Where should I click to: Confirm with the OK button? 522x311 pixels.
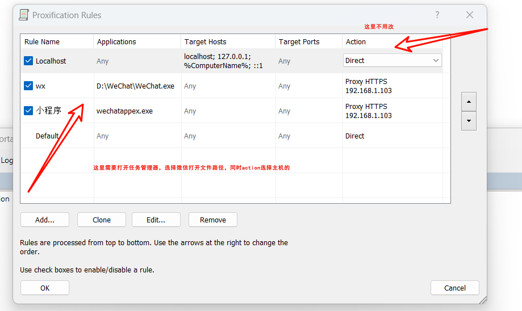pyautogui.click(x=45, y=288)
